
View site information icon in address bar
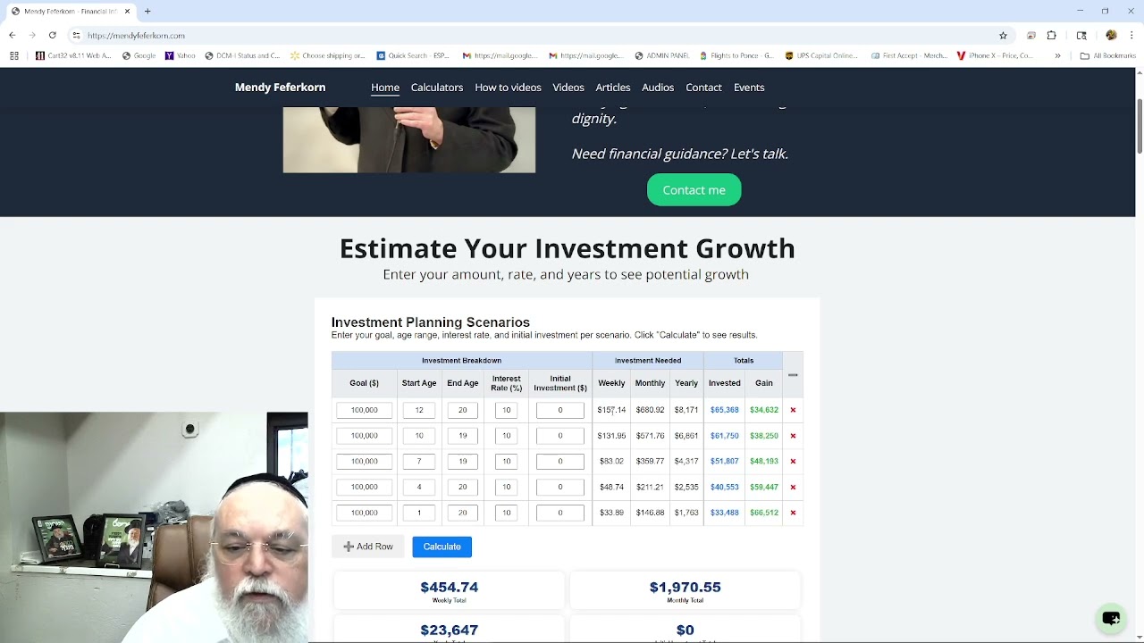[x=77, y=35]
